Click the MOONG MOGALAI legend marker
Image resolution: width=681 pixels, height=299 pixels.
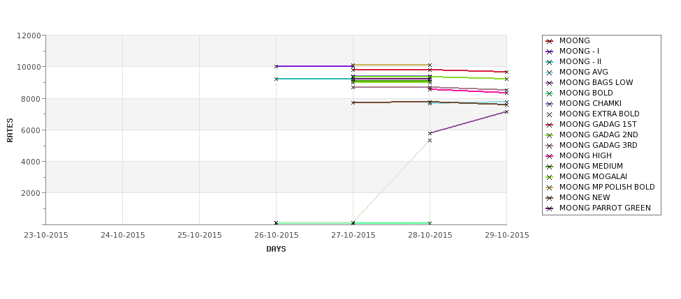[550, 177]
